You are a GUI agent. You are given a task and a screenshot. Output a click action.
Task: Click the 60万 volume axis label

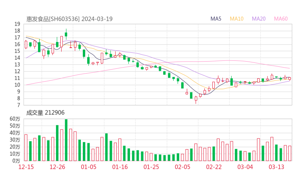[x=15, y=119]
